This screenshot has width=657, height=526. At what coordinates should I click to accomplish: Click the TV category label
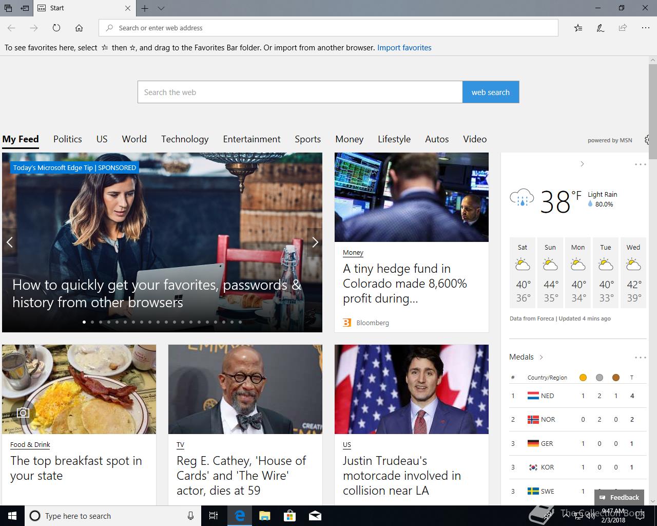(180, 445)
